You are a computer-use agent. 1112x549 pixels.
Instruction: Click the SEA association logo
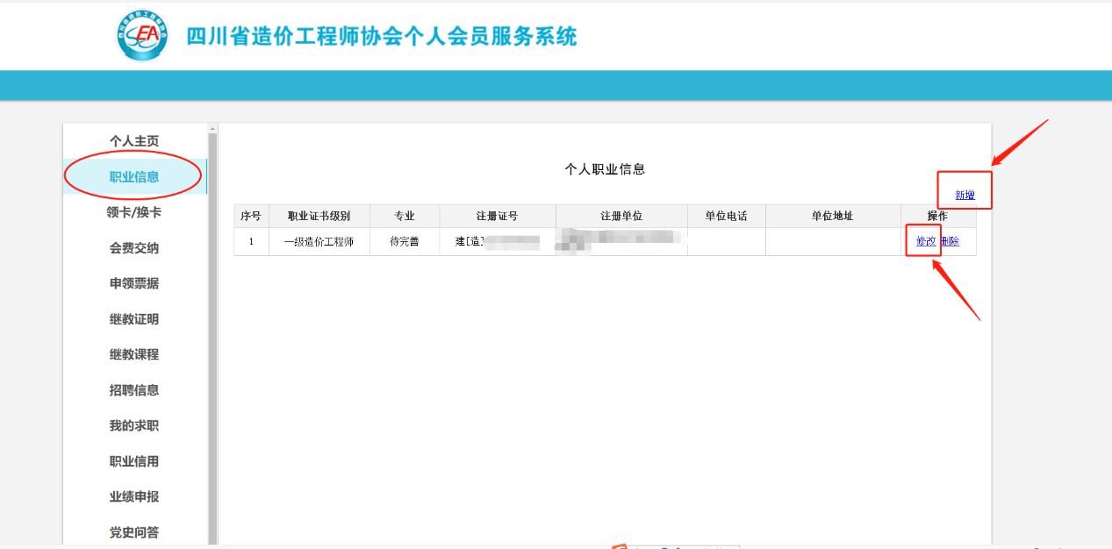click(142, 36)
